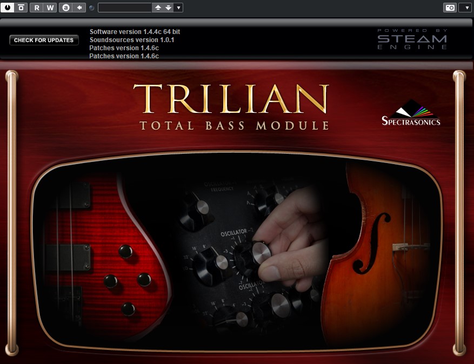This screenshot has width=474, height=364.
Task: Open the preset dropdown beside the preset arrows
Action: coord(179,8)
